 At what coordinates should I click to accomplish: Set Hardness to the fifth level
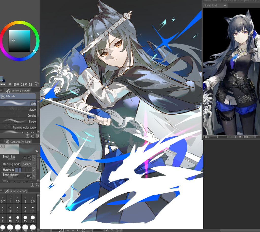coord(30,170)
